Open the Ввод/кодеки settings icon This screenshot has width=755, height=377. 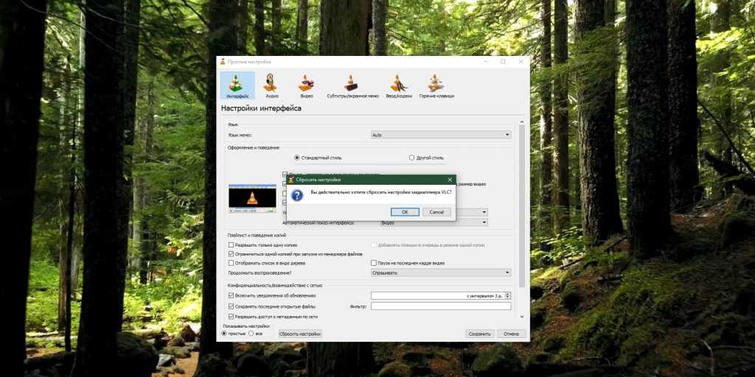pos(399,85)
